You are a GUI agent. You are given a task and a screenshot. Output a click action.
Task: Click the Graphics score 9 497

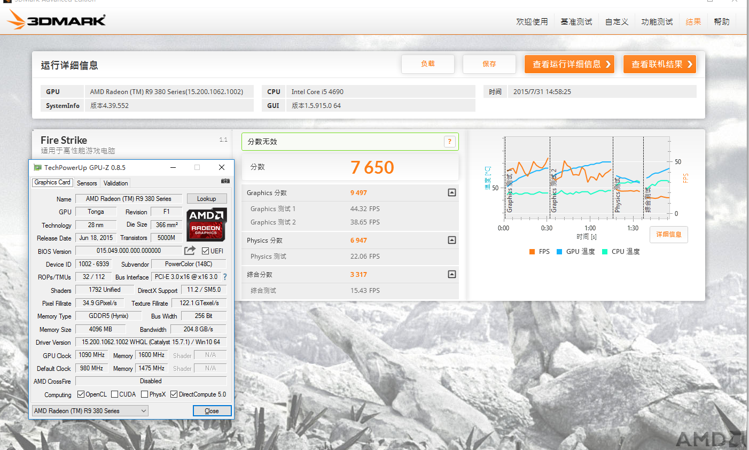[359, 192]
